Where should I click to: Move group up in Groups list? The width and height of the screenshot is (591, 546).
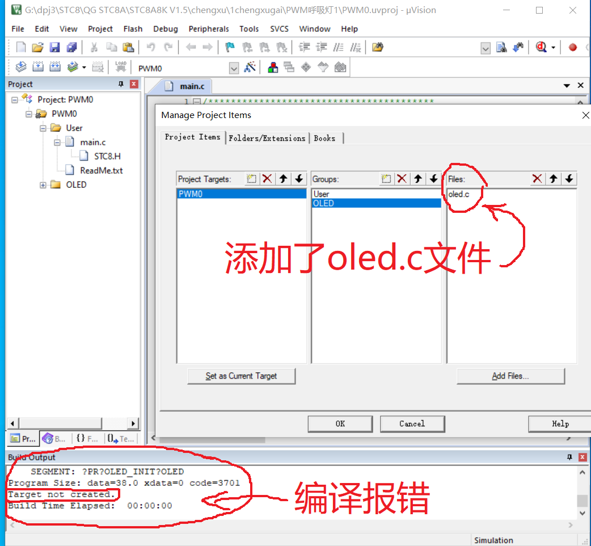click(417, 179)
